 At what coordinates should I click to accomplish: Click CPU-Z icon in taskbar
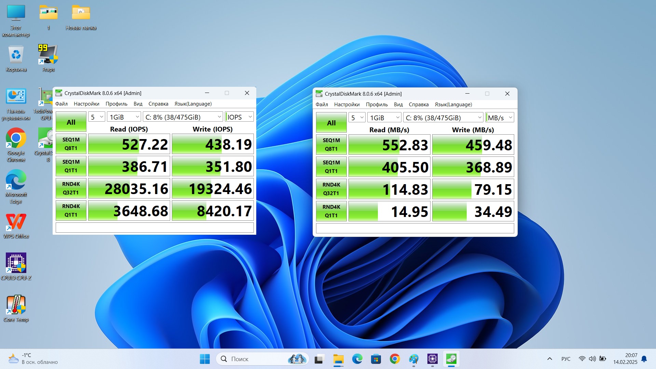pos(432,359)
